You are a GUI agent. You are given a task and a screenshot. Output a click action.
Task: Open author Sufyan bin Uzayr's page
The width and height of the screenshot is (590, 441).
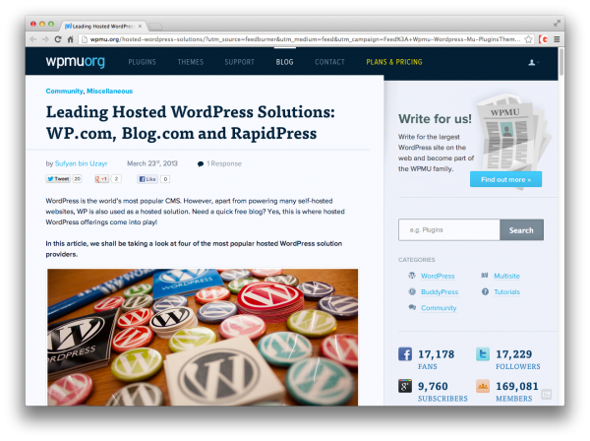pyautogui.click(x=81, y=163)
